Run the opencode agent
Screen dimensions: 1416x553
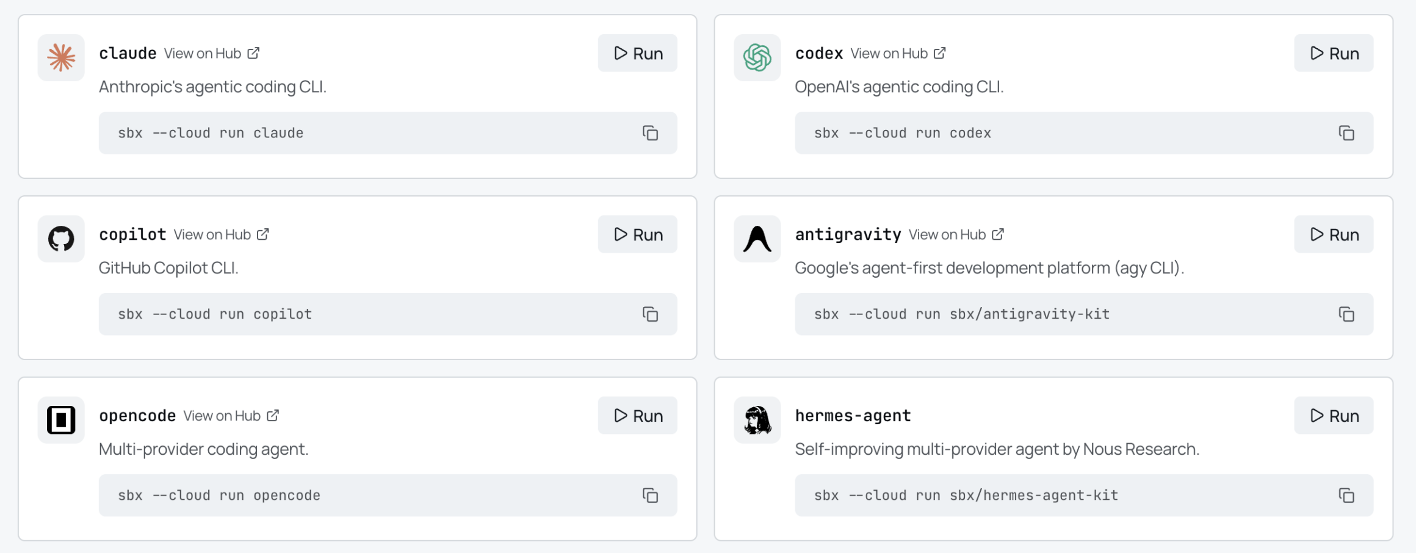(637, 416)
